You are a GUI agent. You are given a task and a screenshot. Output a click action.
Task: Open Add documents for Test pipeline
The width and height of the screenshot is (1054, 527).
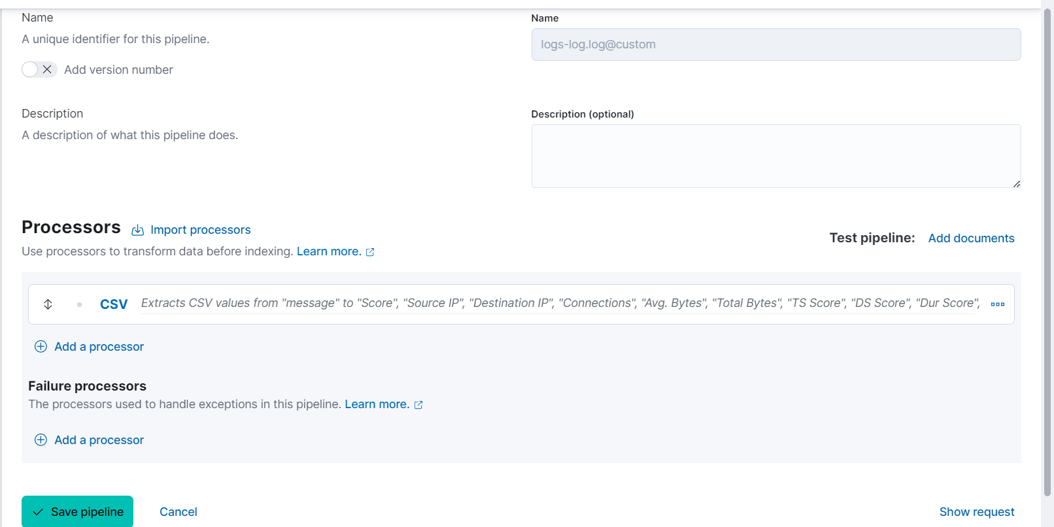971,238
